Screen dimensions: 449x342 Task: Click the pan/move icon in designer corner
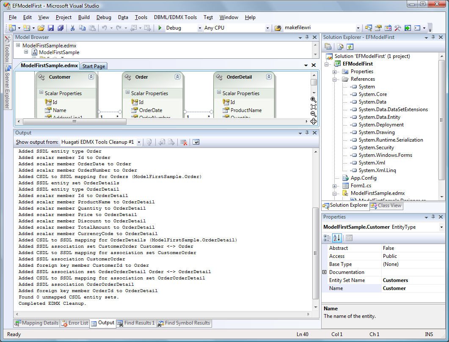click(x=314, y=121)
